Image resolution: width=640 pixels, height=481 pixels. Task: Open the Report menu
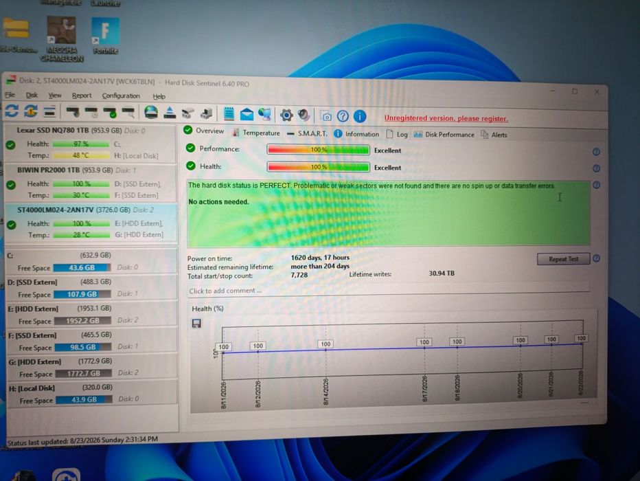(82, 96)
